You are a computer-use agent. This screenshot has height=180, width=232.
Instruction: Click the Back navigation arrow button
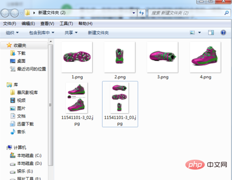click(5, 13)
